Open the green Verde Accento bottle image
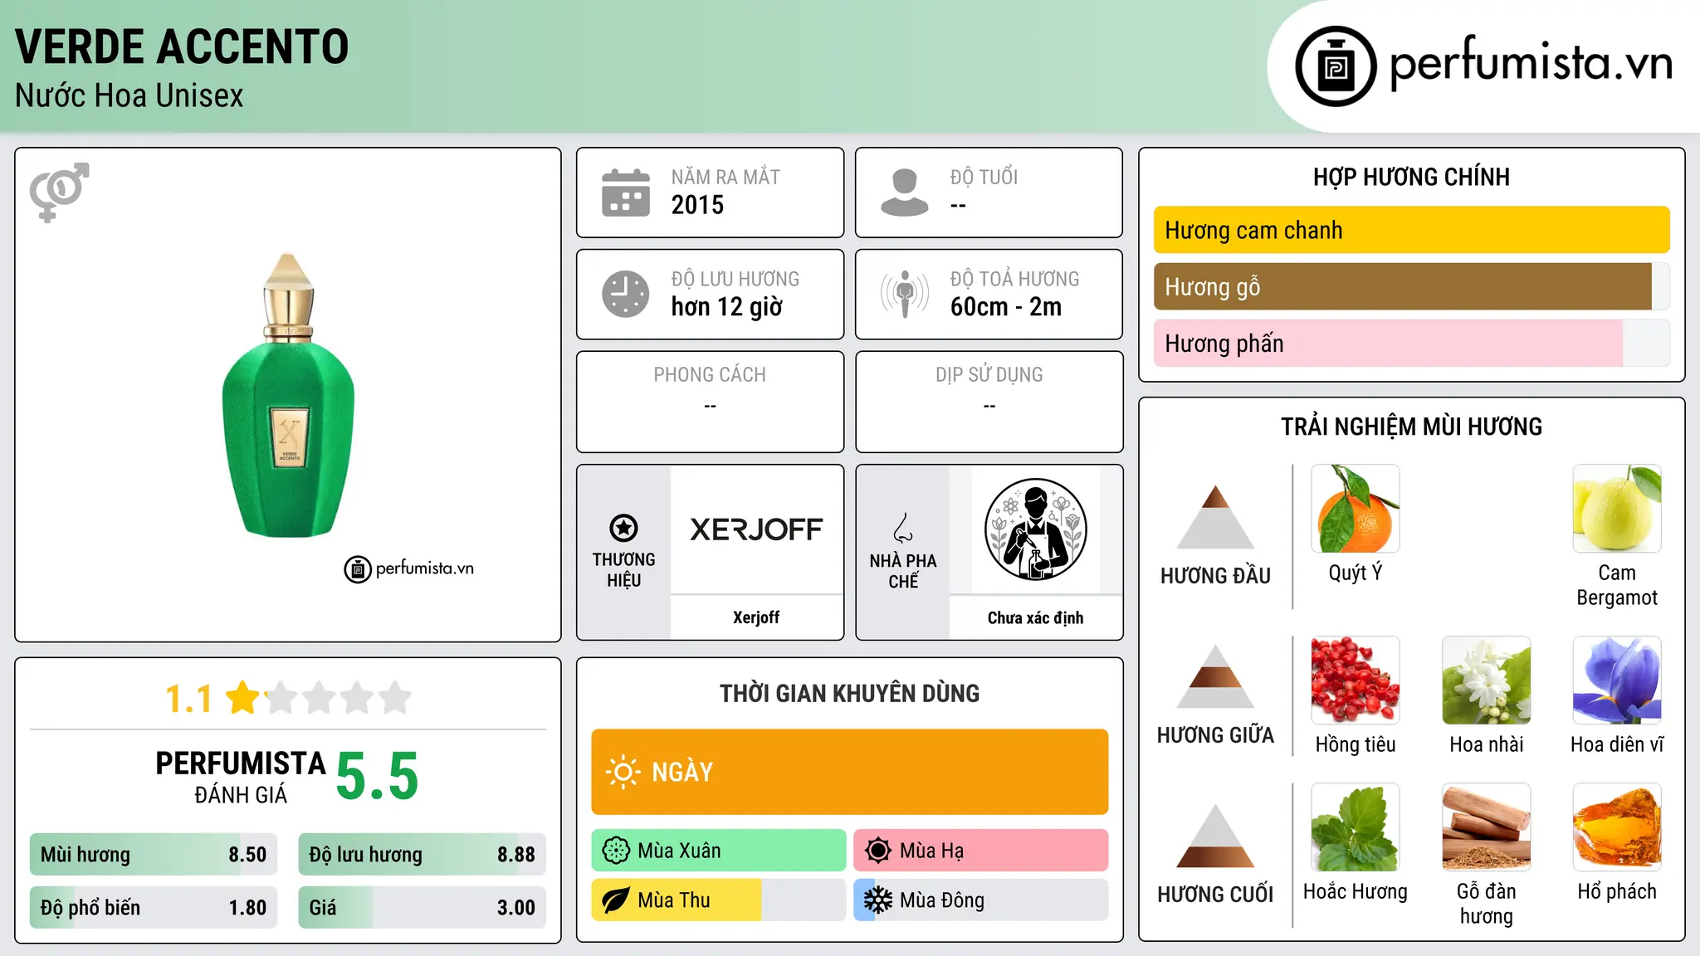1700x956 pixels. click(x=288, y=395)
